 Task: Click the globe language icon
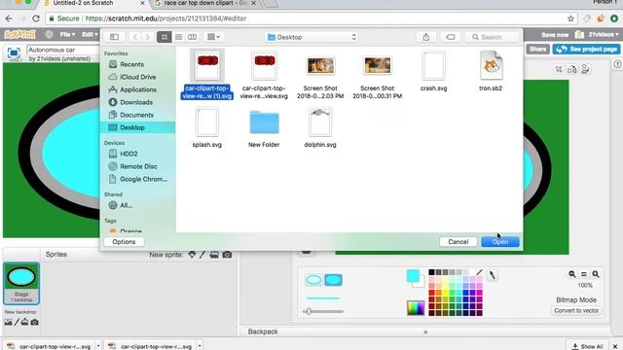click(x=50, y=35)
